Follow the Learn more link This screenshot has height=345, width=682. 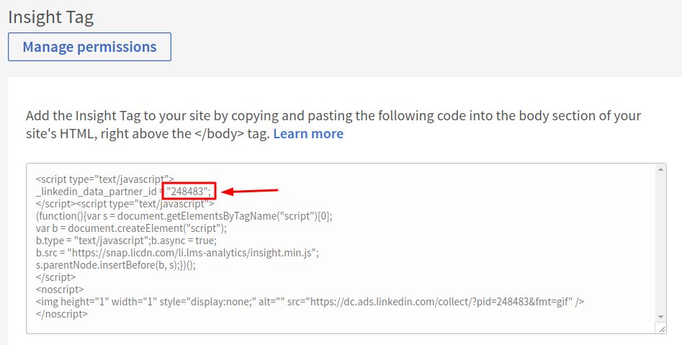pyautogui.click(x=308, y=133)
